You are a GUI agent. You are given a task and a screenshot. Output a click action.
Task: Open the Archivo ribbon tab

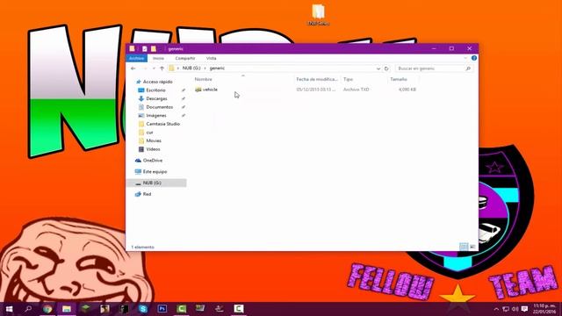(x=137, y=58)
